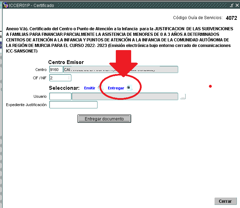Click the Cerrar button

tap(225, 201)
